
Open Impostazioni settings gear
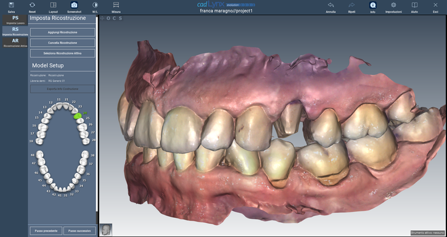click(x=393, y=5)
